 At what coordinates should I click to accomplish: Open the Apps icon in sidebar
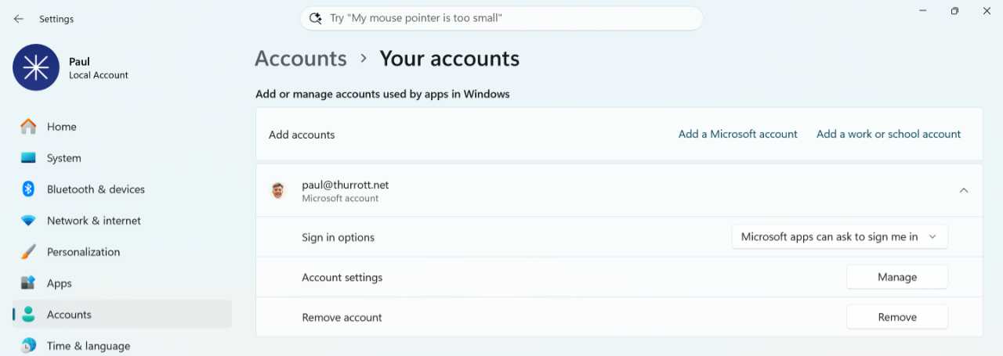28,283
